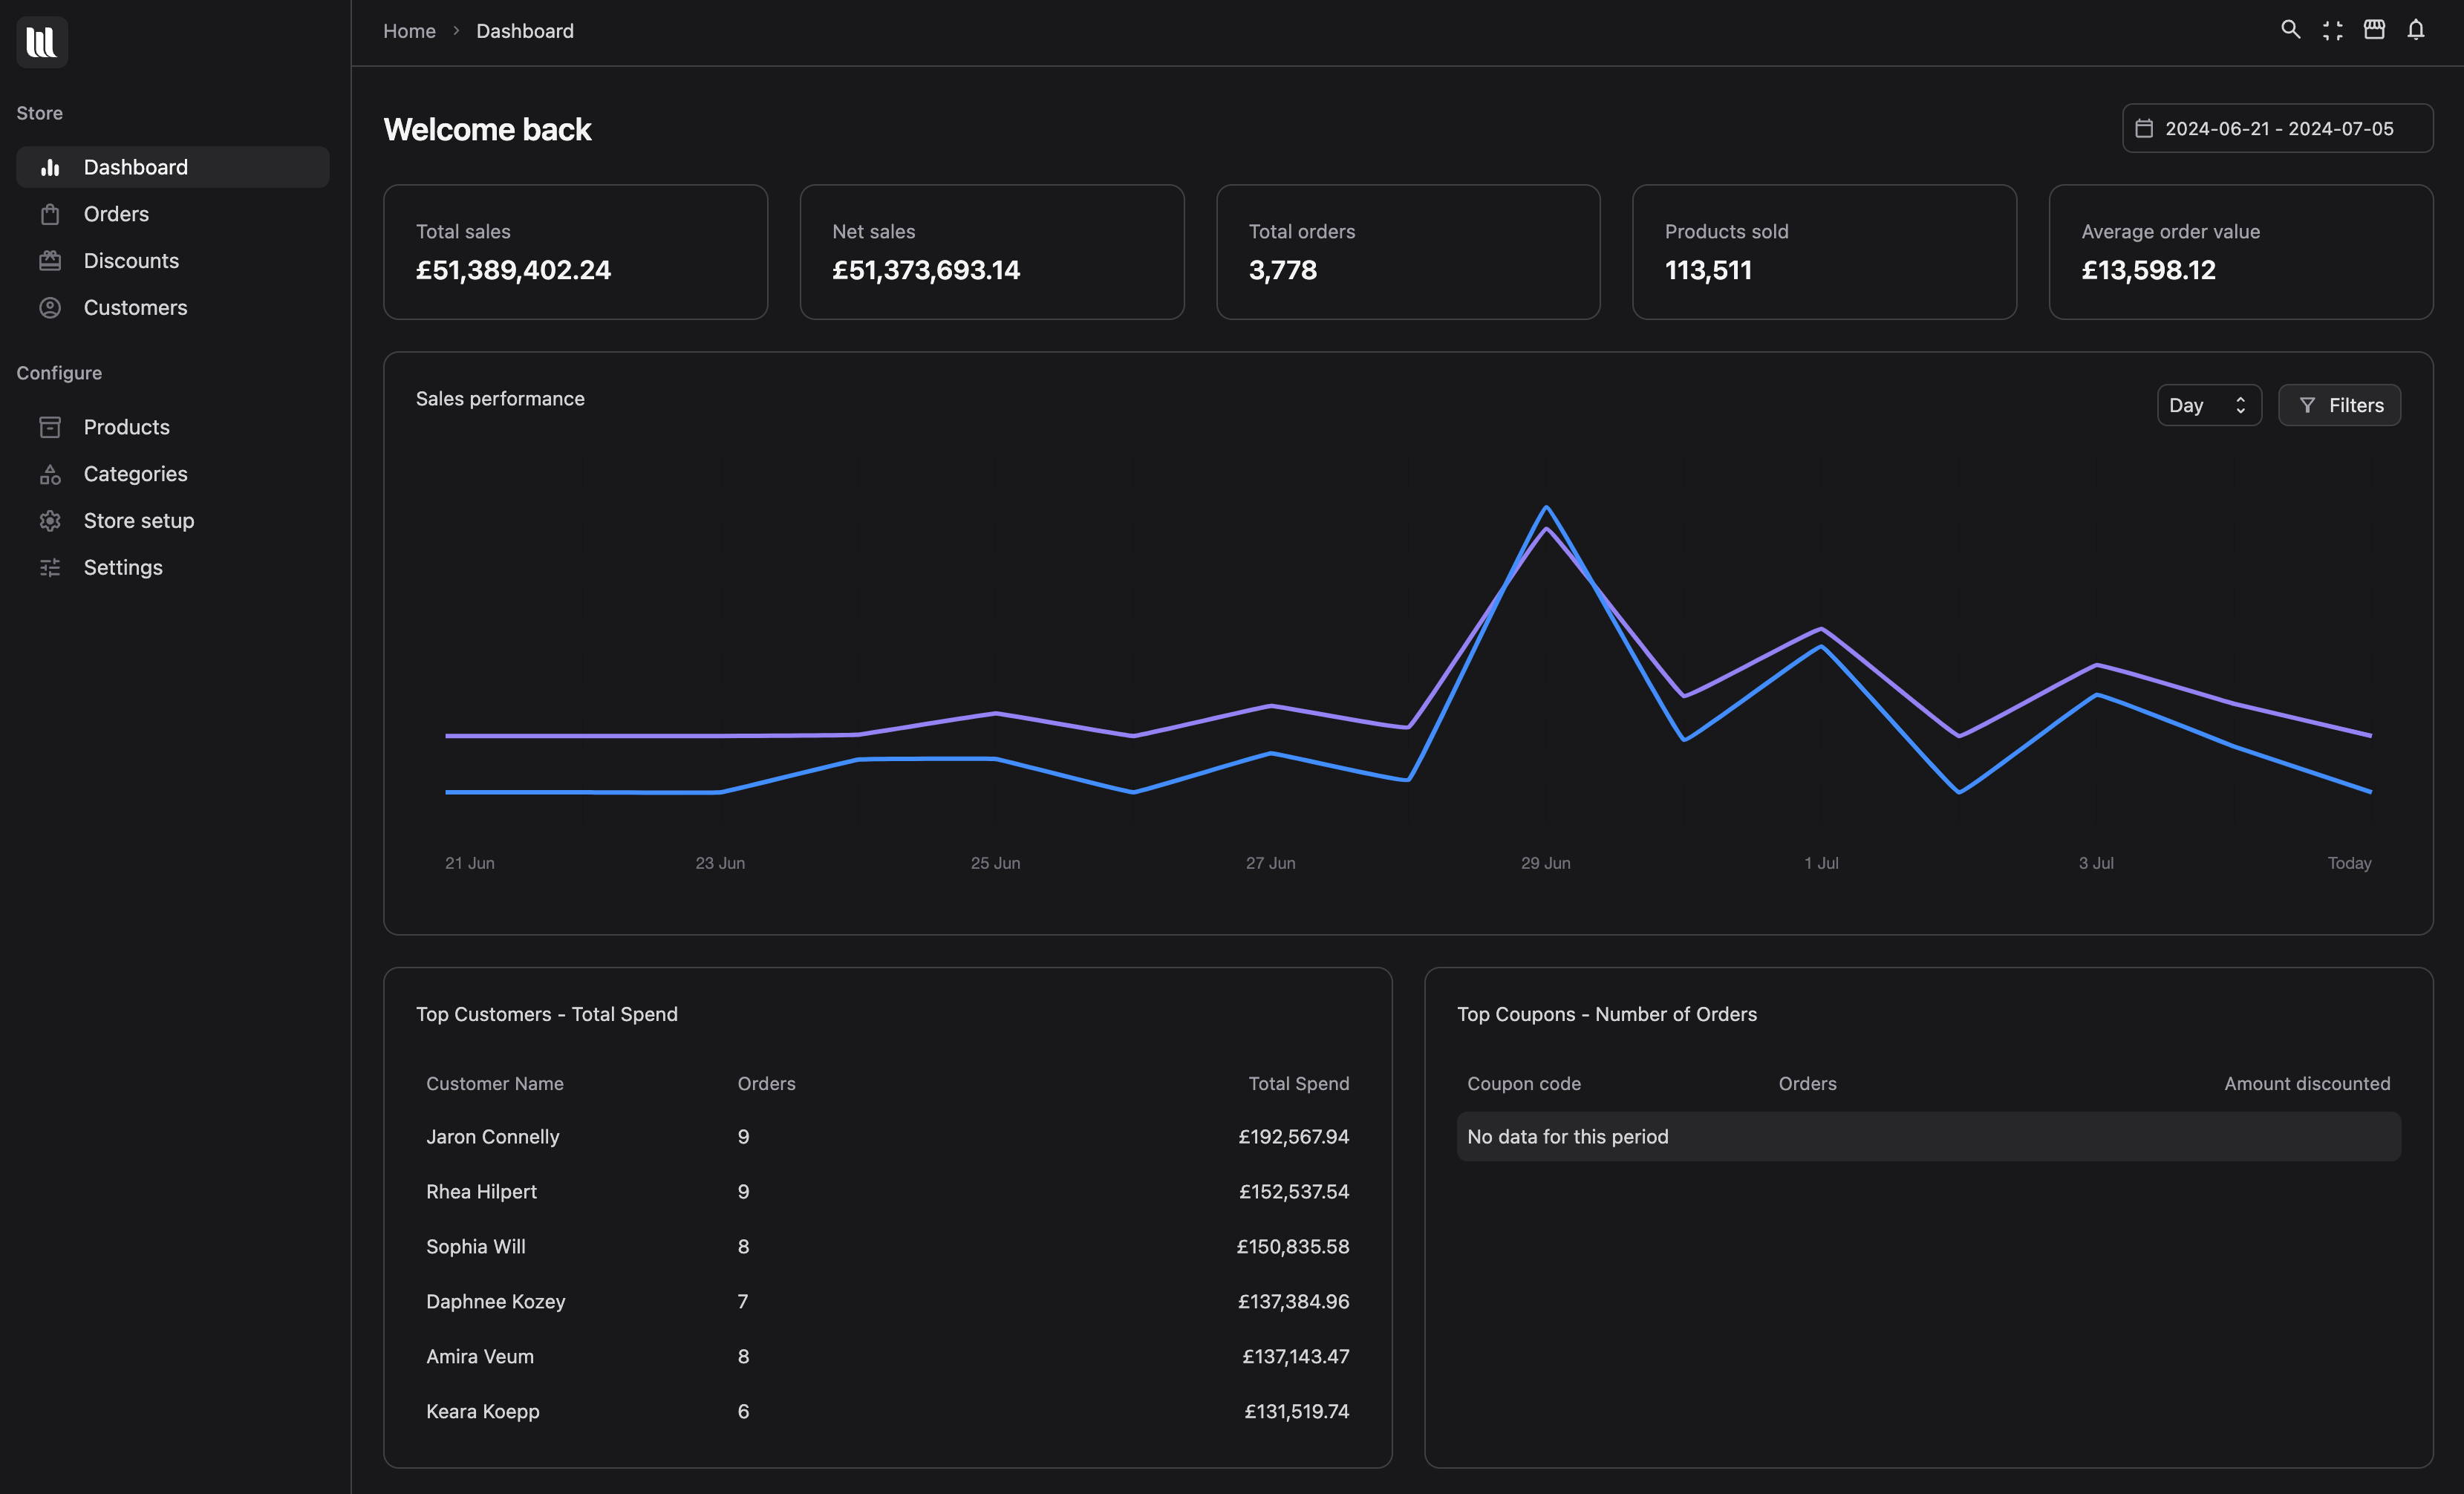Select the Categories hierarchy icon
Viewport: 2464px width, 1494px height.
tap(50, 473)
